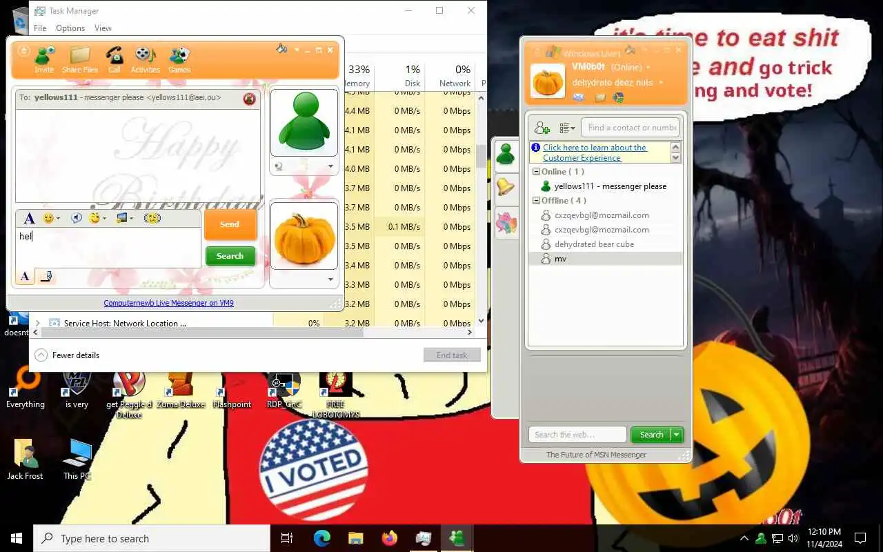The height and width of the screenshot is (552, 883).
Task: Open the VM0b0t (Online) status dropdown
Action: (648, 67)
